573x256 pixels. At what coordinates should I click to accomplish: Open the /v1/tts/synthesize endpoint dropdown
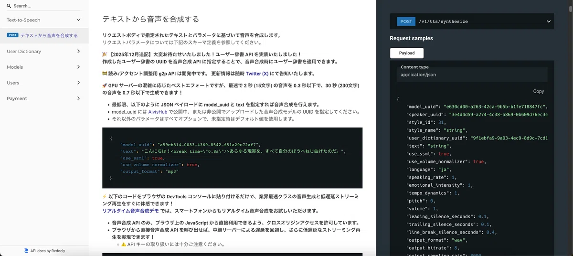pos(472,21)
